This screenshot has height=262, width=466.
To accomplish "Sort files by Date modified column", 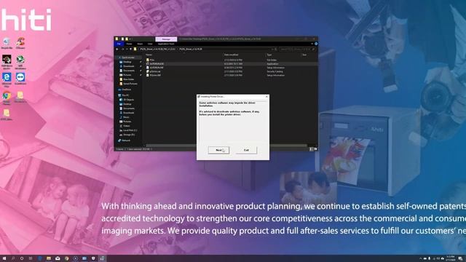I will point(231,55).
